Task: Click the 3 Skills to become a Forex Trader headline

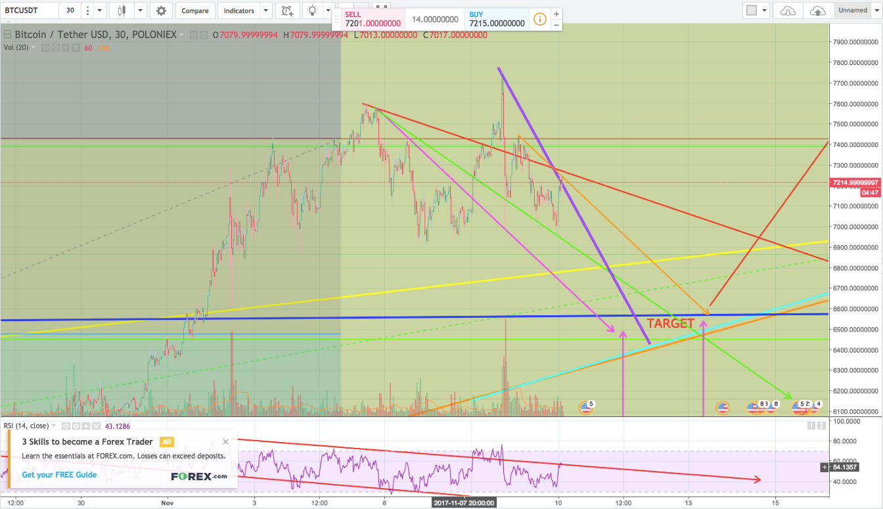Action: [x=87, y=442]
